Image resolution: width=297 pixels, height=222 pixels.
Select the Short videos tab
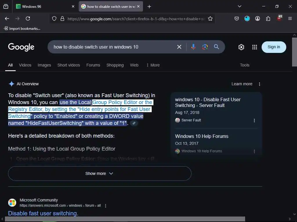[68, 65]
